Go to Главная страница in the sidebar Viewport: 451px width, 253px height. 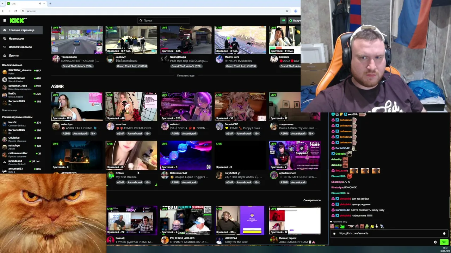pyautogui.click(x=21, y=30)
